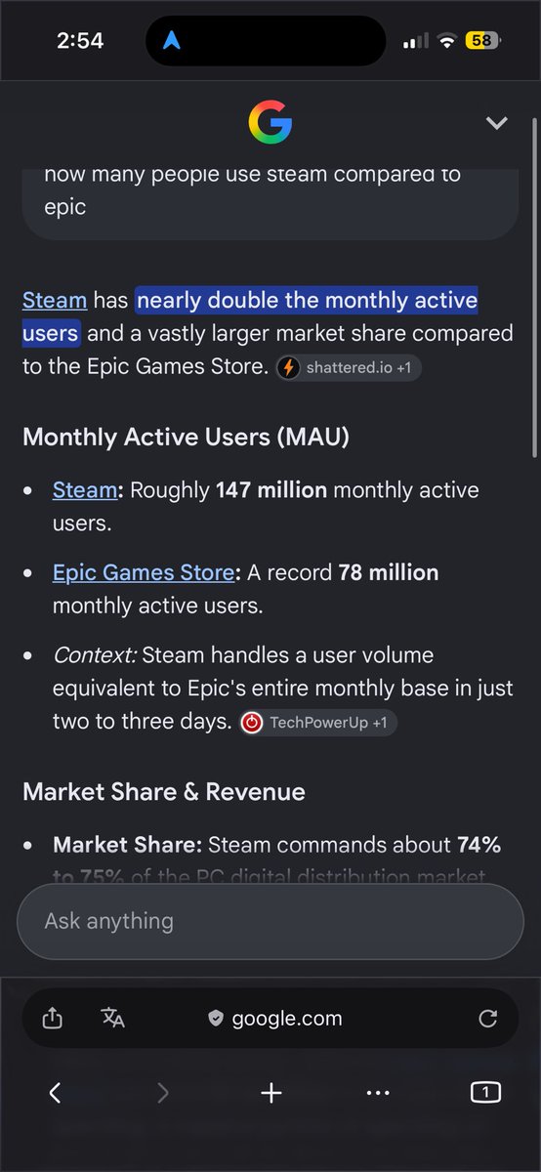Image resolution: width=541 pixels, height=1172 pixels.
Task: Tap the Google logo icon
Action: pyautogui.click(x=270, y=123)
